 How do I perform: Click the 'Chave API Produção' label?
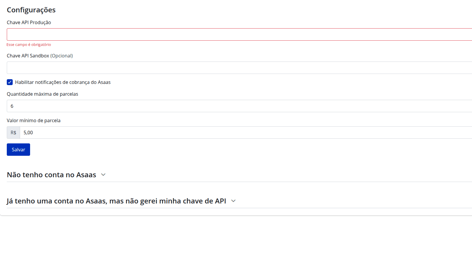pyautogui.click(x=29, y=23)
